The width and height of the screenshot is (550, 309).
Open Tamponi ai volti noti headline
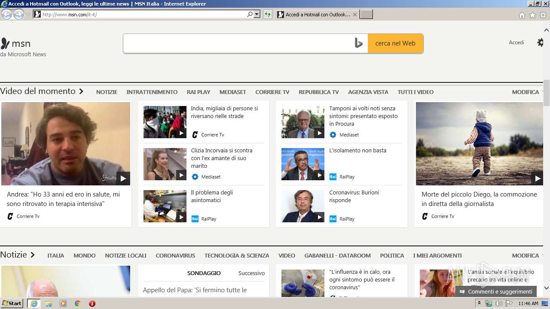tap(364, 116)
